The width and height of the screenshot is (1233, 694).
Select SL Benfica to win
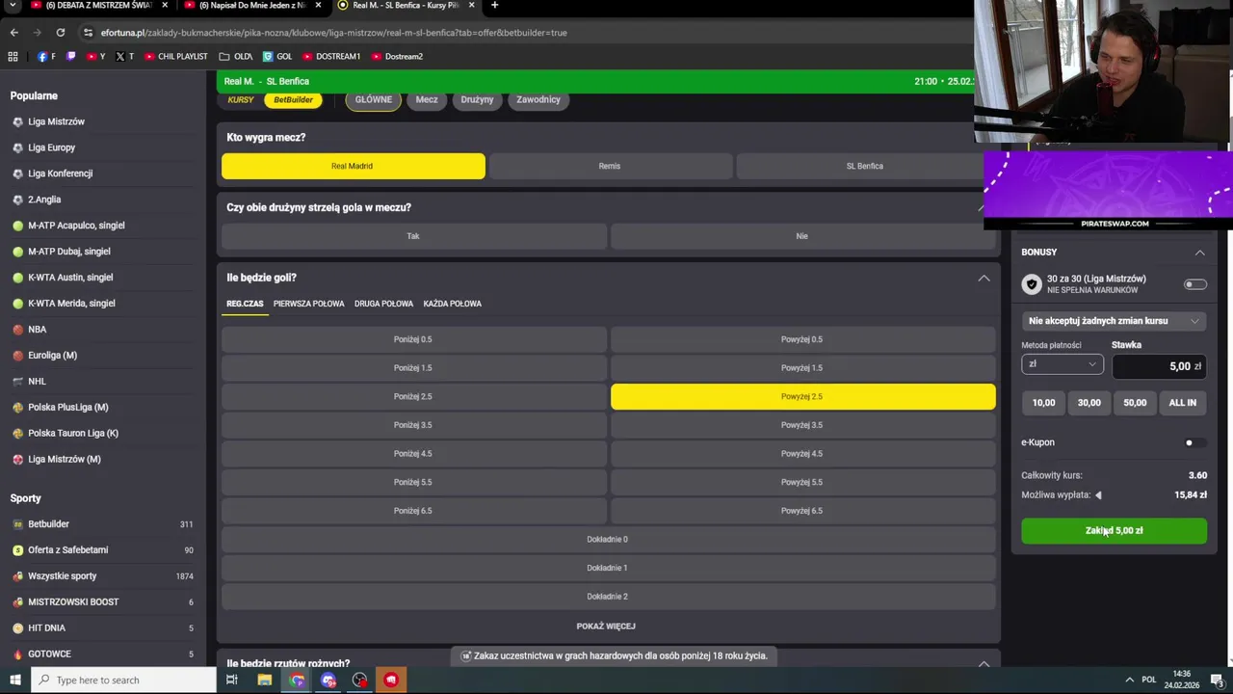864,166
